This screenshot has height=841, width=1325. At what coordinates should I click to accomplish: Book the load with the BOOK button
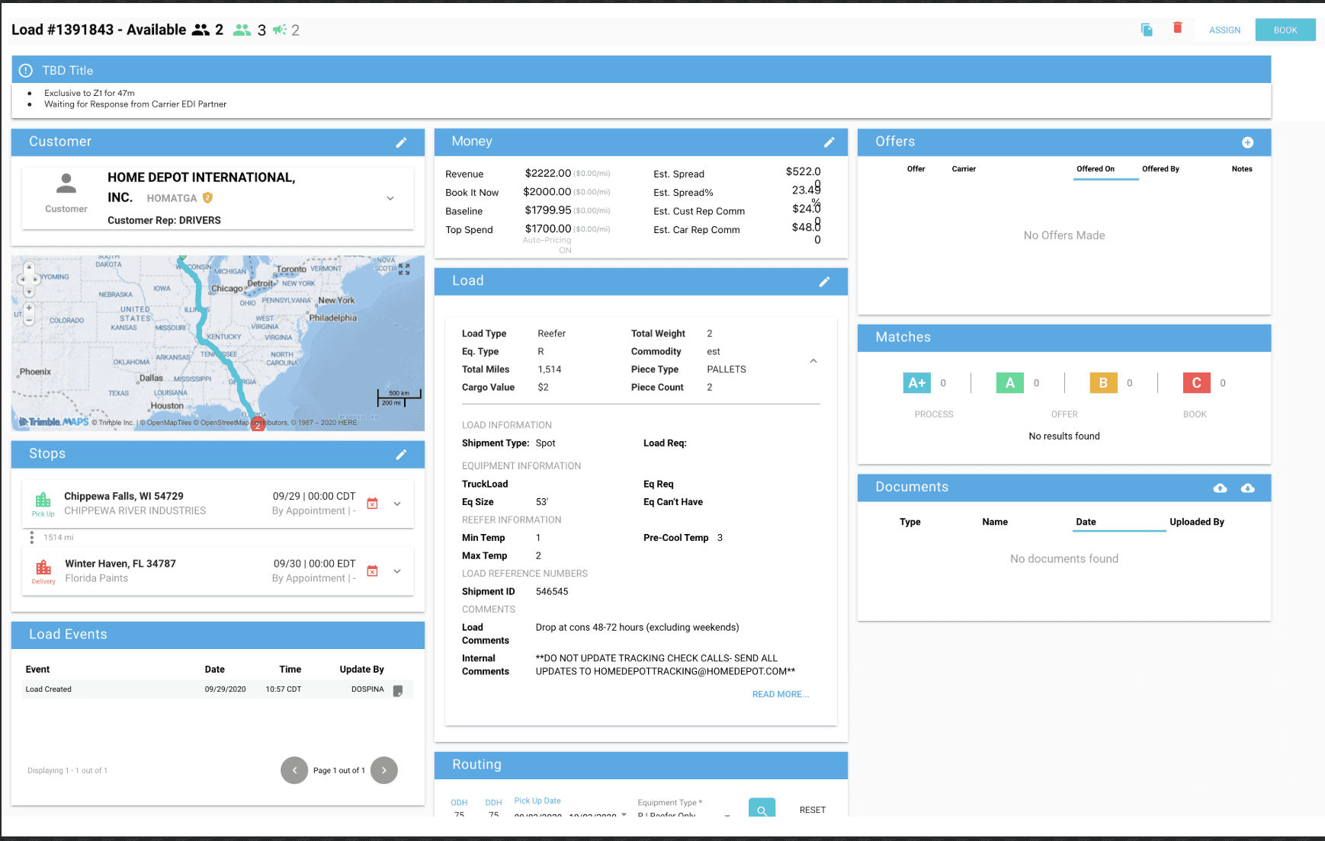click(x=1285, y=30)
